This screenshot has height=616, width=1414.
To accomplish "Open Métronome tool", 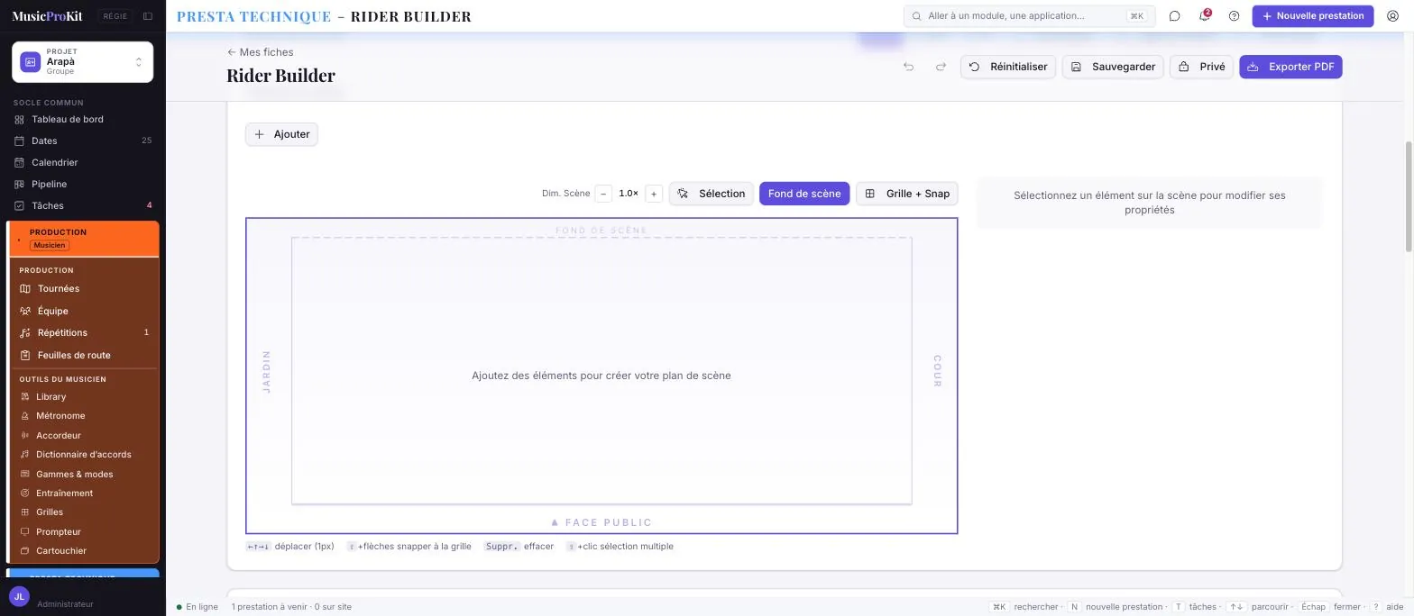I will (x=84, y=416).
